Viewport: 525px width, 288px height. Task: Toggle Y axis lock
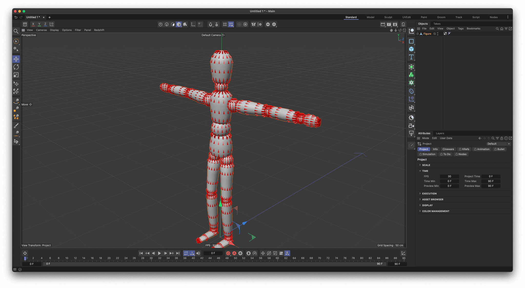pyautogui.click(x=39, y=24)
